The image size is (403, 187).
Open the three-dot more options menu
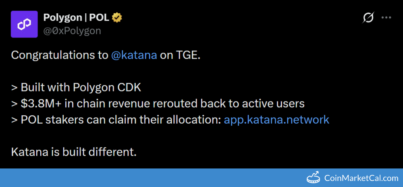click(x=386, y=18)
